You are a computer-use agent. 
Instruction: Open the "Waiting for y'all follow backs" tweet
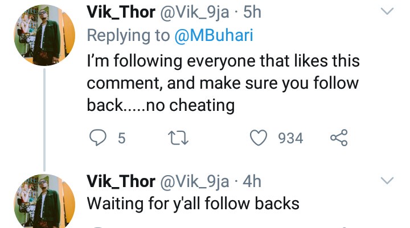[192, 203]
